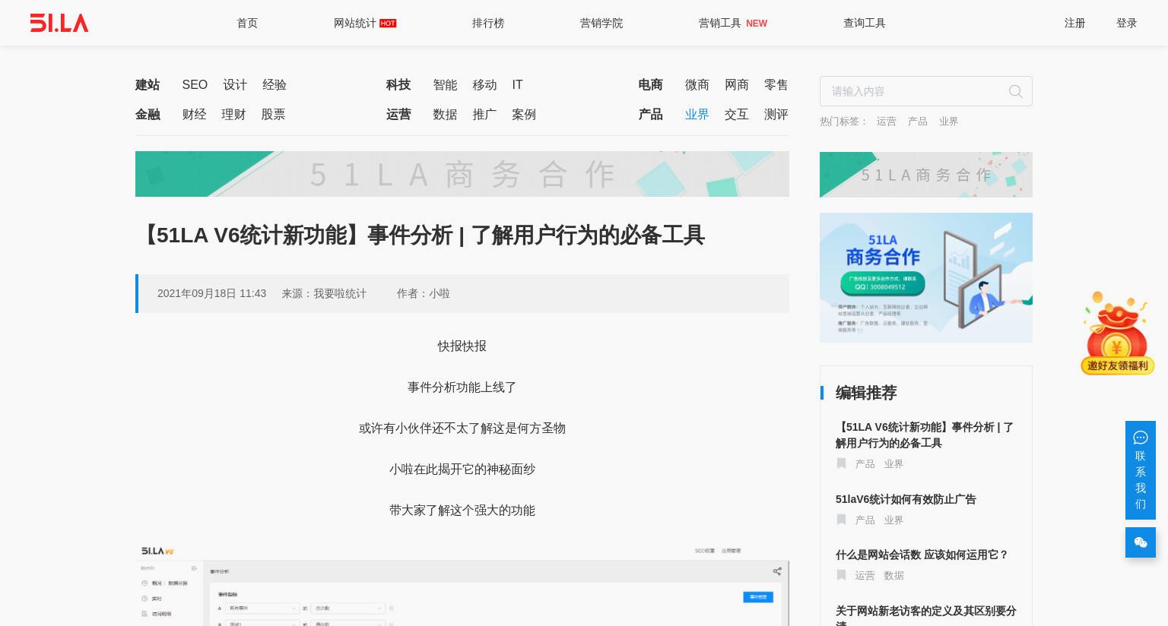1168x626 pixels.
Task: Select the 财经 subcategory
Action: tap(194, 114)
